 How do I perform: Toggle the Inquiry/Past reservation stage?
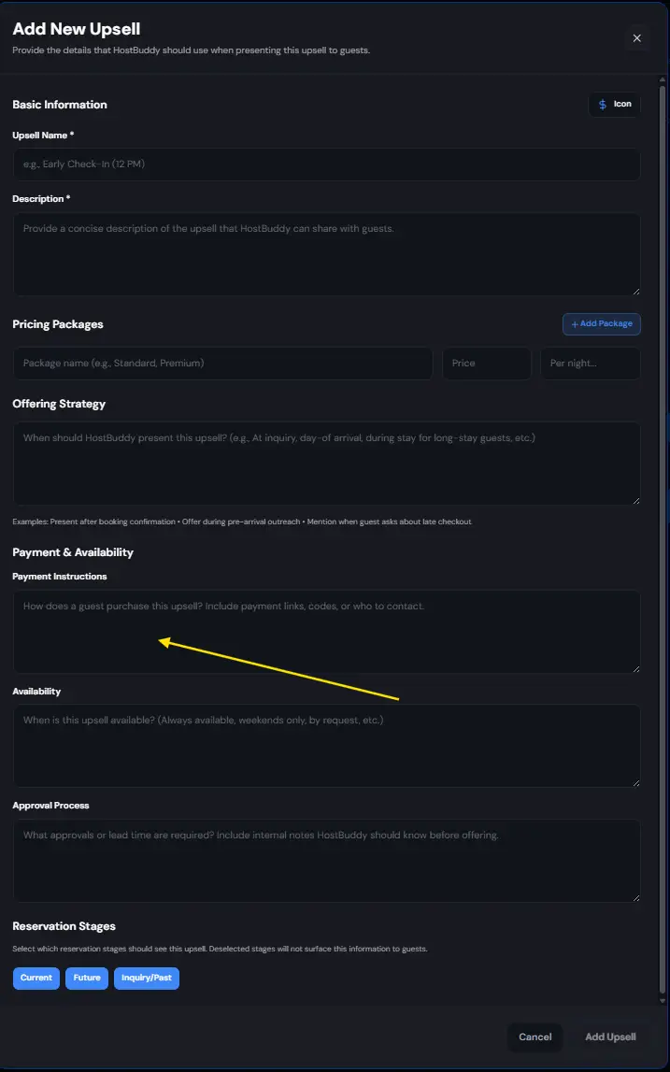[x=146, y=977]
